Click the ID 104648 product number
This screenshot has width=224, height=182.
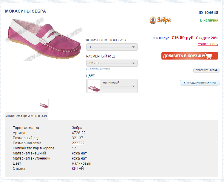[208, 13]
